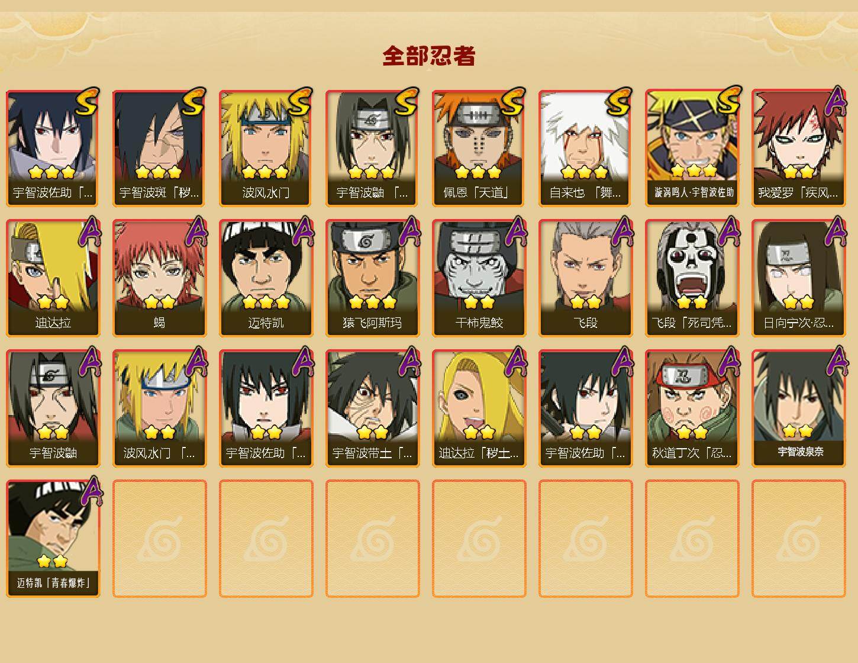Open the 猿飞阿斯玛 ninja card
This screenshot has width=858, height=663.
[373, 278]
